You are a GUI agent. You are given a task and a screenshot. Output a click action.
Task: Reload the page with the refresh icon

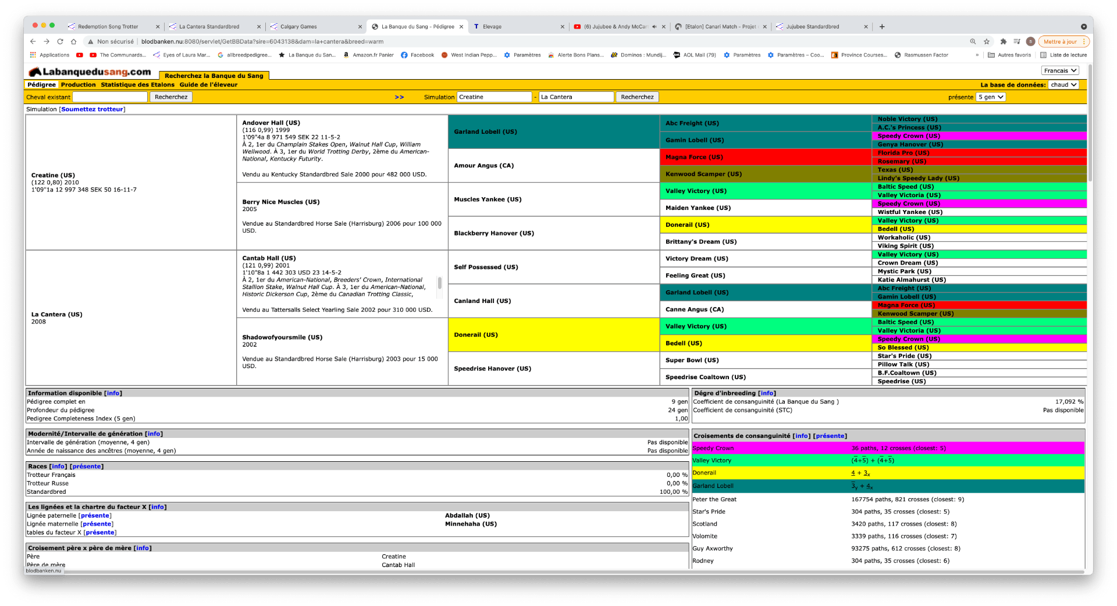tap(60, 41)
